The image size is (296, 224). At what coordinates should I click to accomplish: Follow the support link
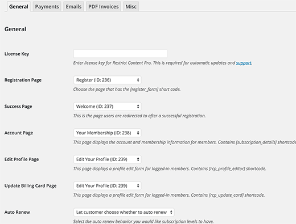coord(244,63)
